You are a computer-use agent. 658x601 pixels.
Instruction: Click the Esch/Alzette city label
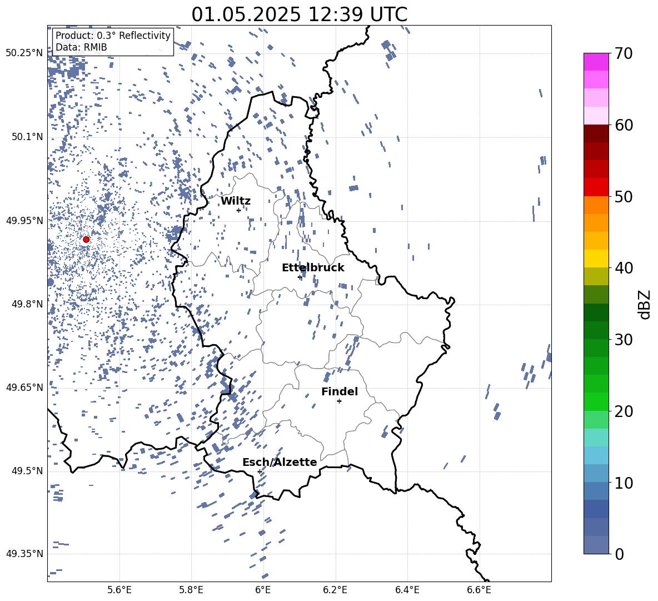(280, 462)
